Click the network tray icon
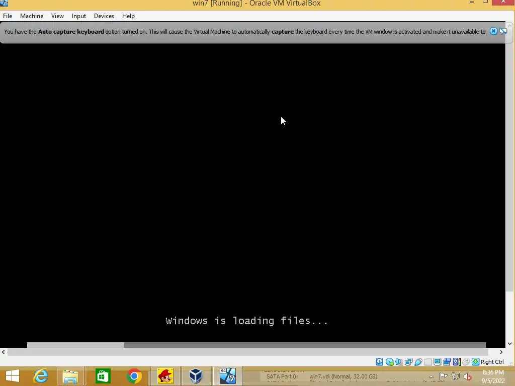The height and width of the screenshot is (386, 515). pyautogui.click(x=455, y=376)
